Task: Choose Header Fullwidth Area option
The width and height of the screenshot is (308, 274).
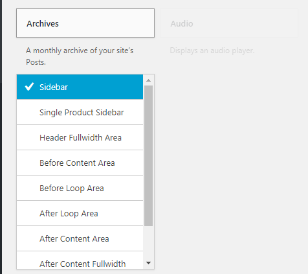Action: tap(80, 137)
